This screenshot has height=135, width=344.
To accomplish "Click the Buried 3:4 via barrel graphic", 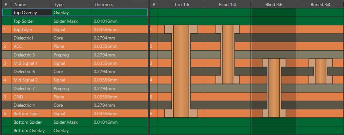I will (320, 71).
